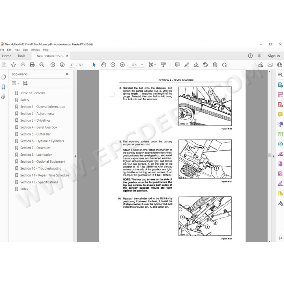The image size is (284, 284).
Task: Rotate the page view icon
Action: [224, 65]
